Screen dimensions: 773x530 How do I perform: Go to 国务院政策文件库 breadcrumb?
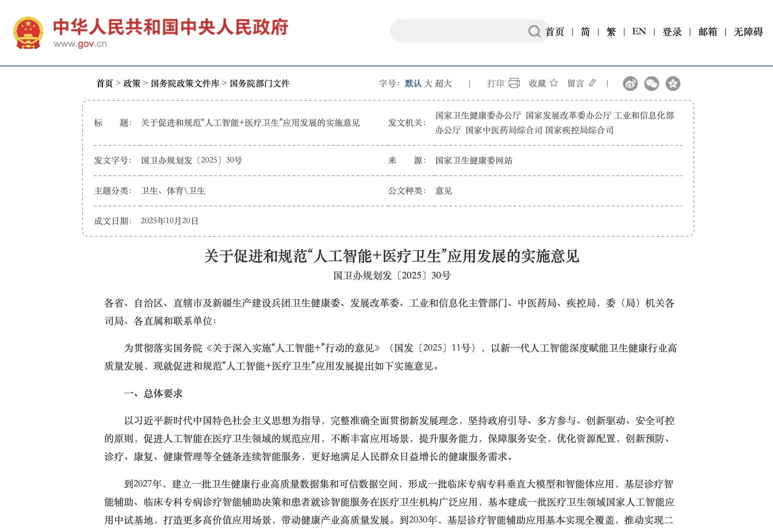(185, 84)
